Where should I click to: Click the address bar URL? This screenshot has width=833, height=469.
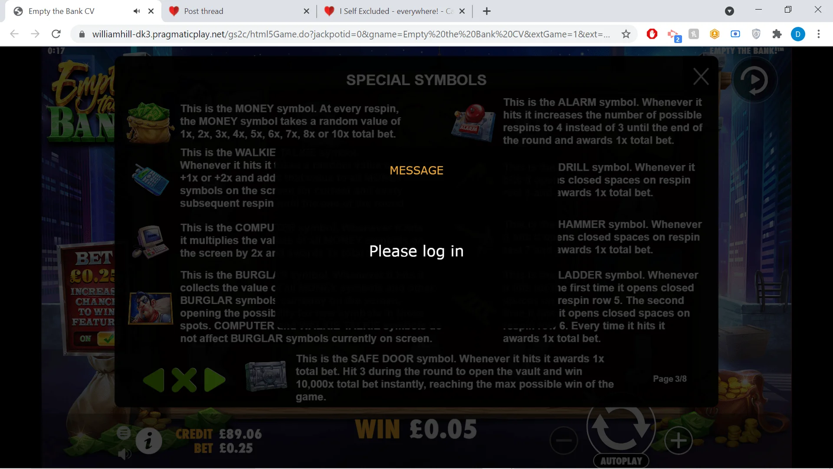351,34
